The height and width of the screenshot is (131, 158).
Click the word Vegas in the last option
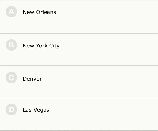click(41, 110)
